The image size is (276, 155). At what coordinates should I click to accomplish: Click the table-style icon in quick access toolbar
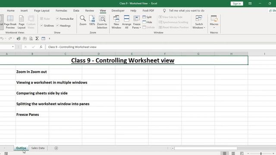43,38
